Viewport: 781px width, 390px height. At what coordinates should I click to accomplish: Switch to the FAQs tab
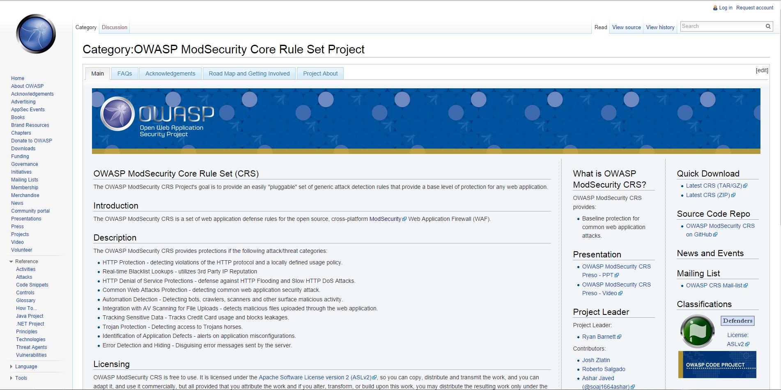125,73
